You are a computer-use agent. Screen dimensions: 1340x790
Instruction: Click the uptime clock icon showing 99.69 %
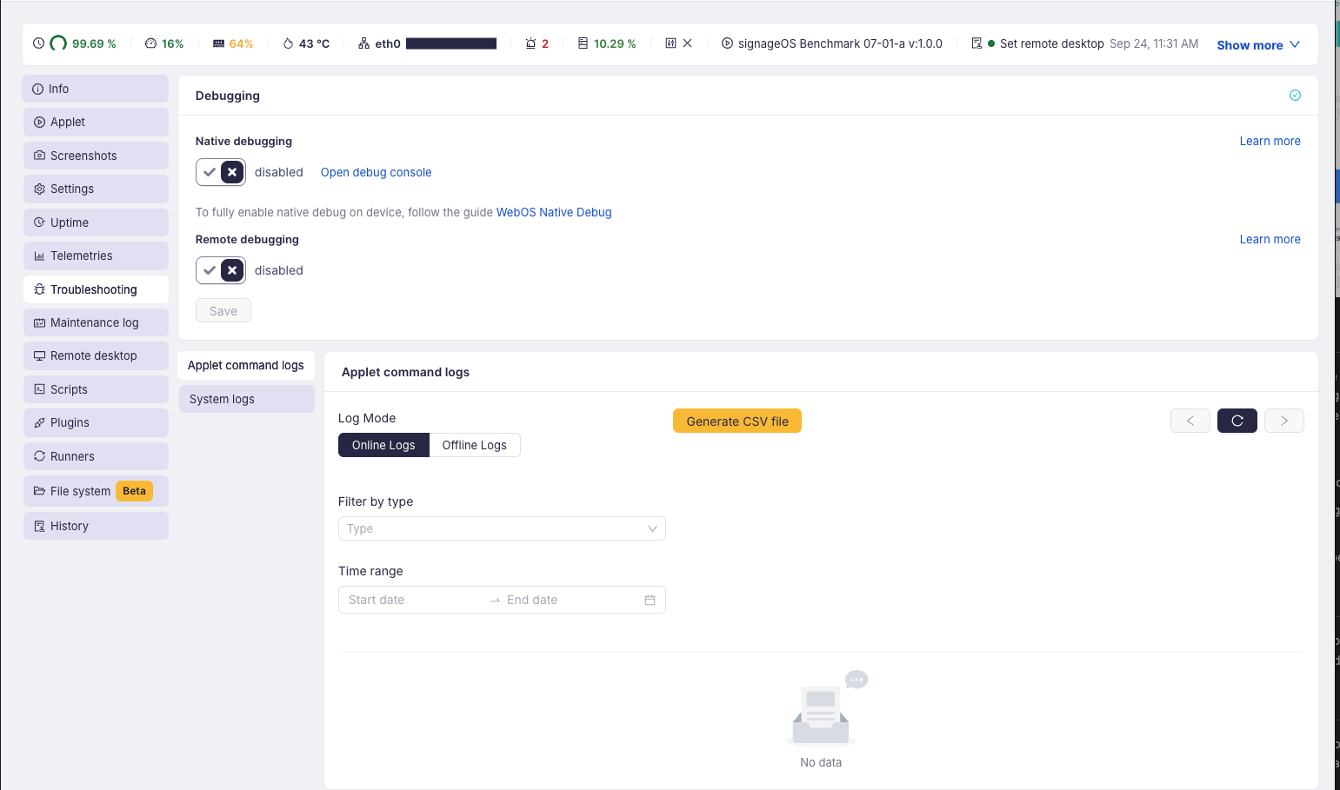point(38,43)
